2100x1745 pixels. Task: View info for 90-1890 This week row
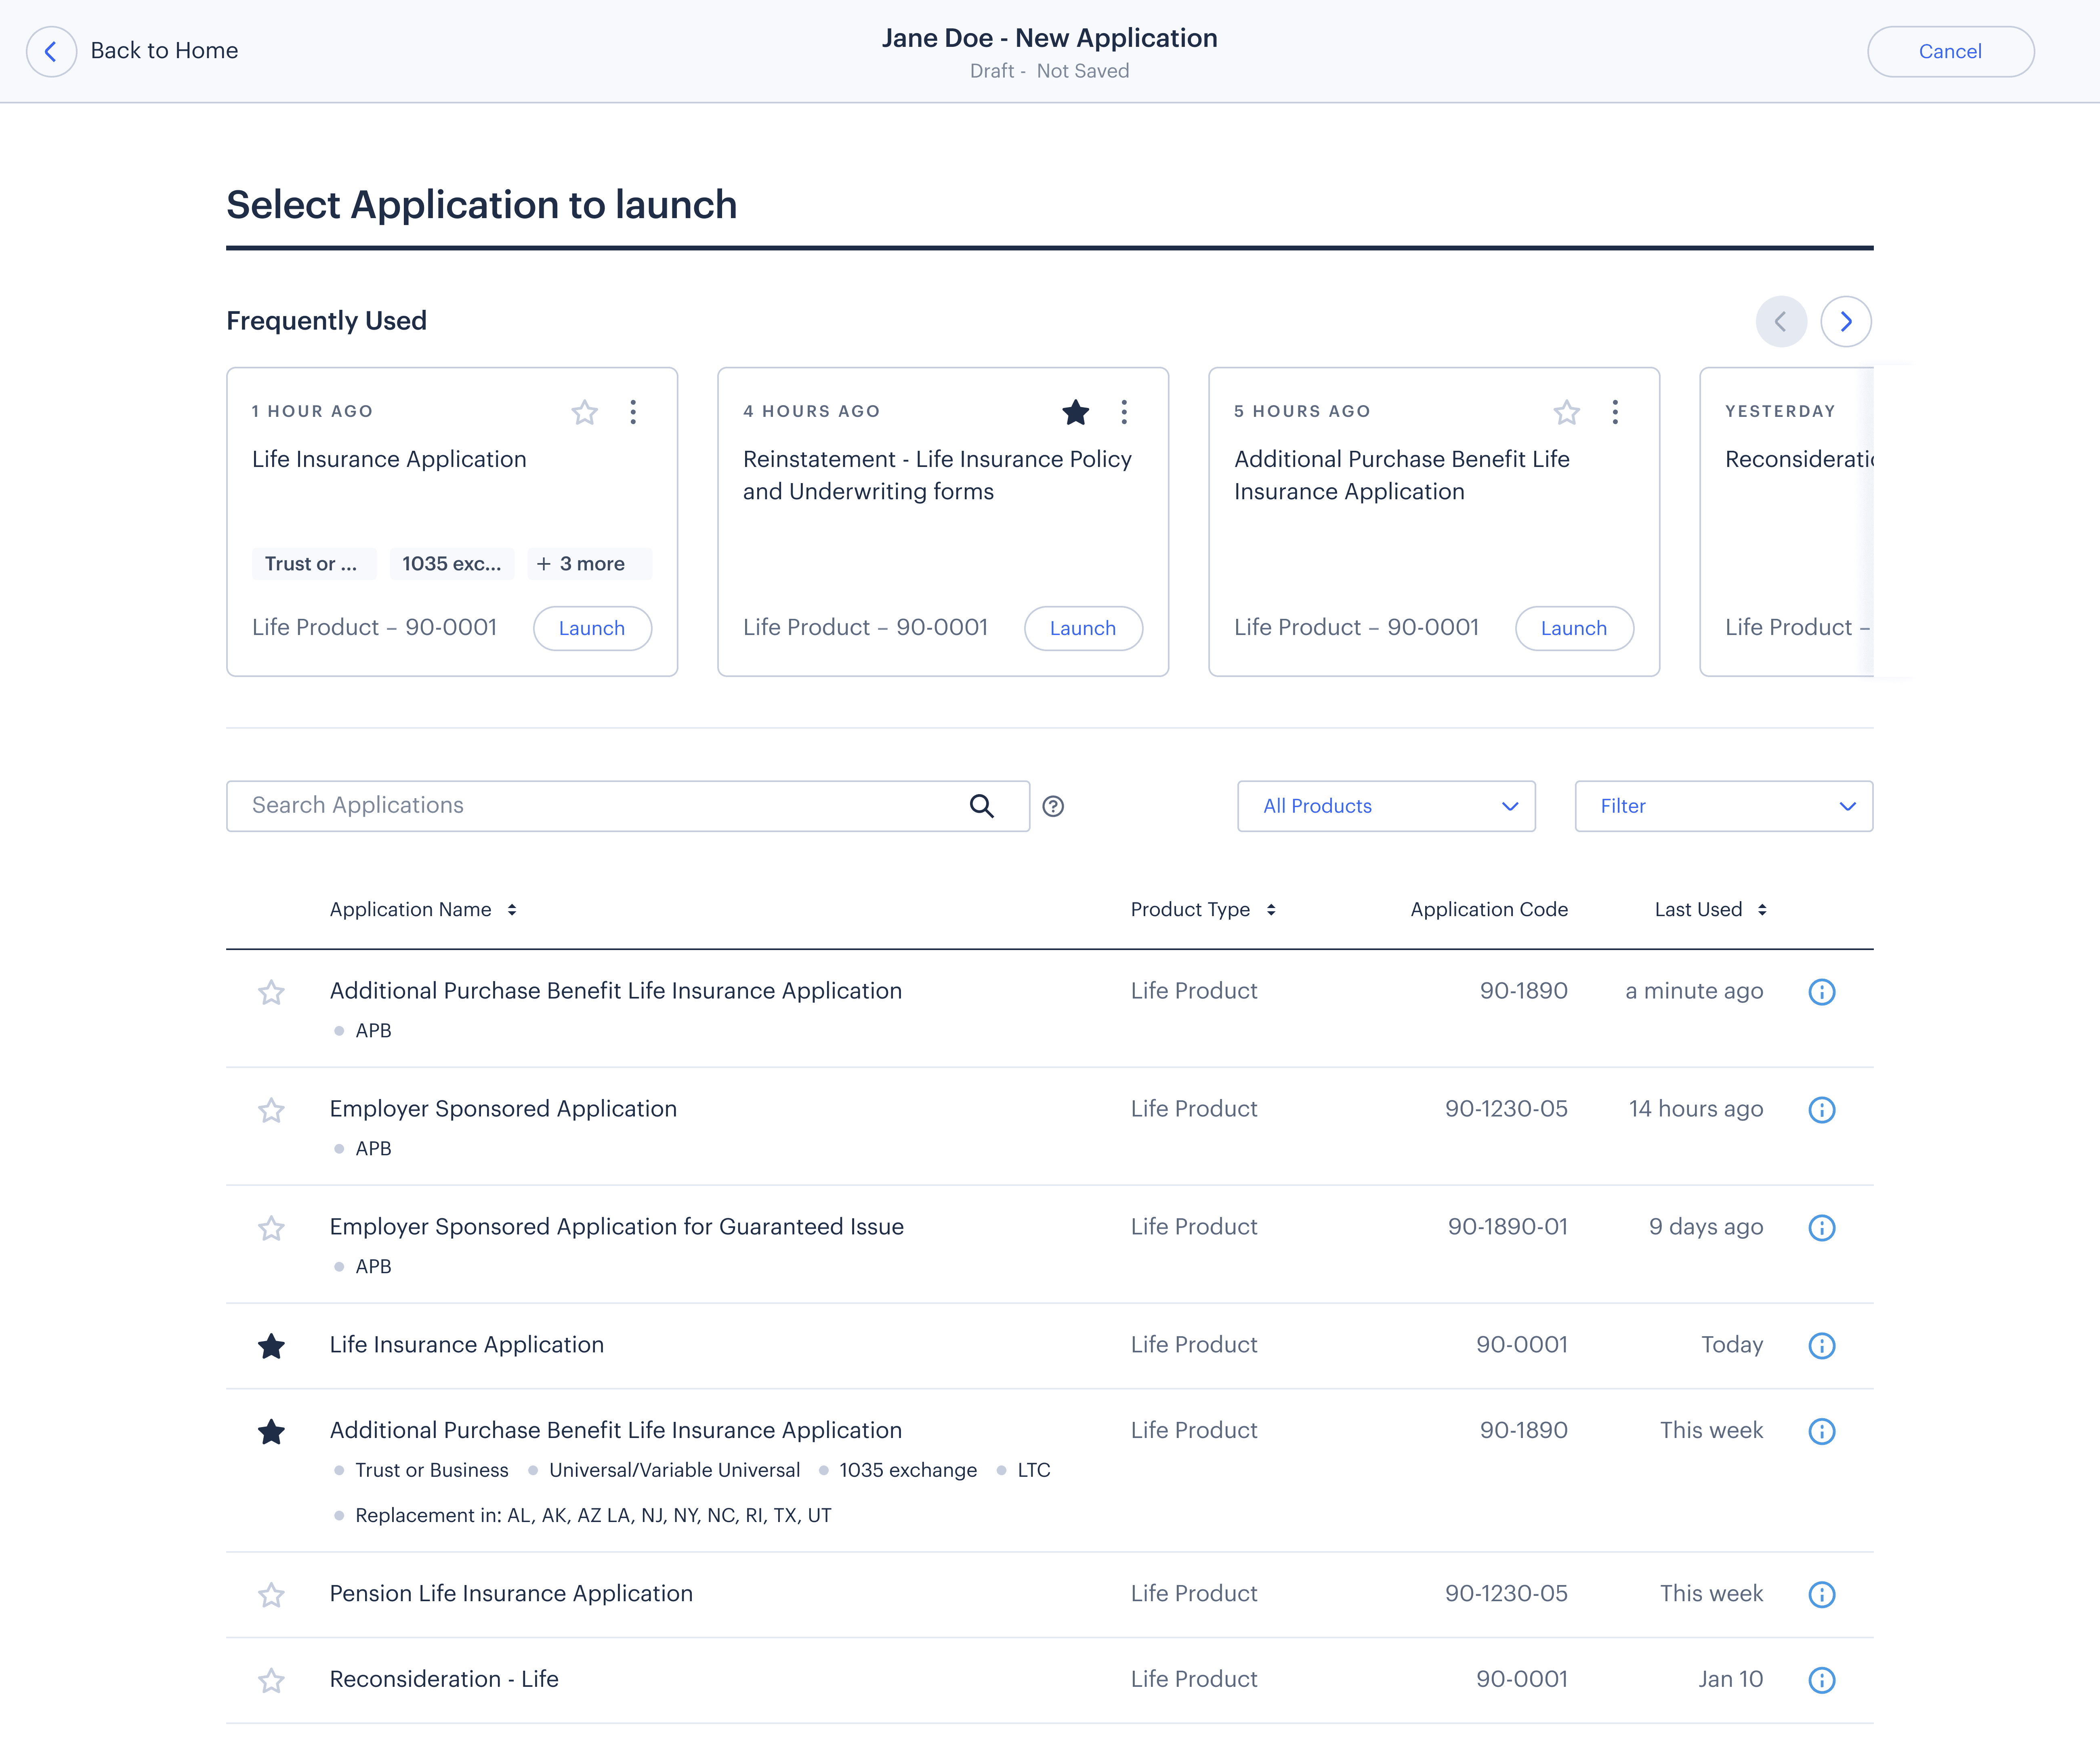click(1822, 1431)
